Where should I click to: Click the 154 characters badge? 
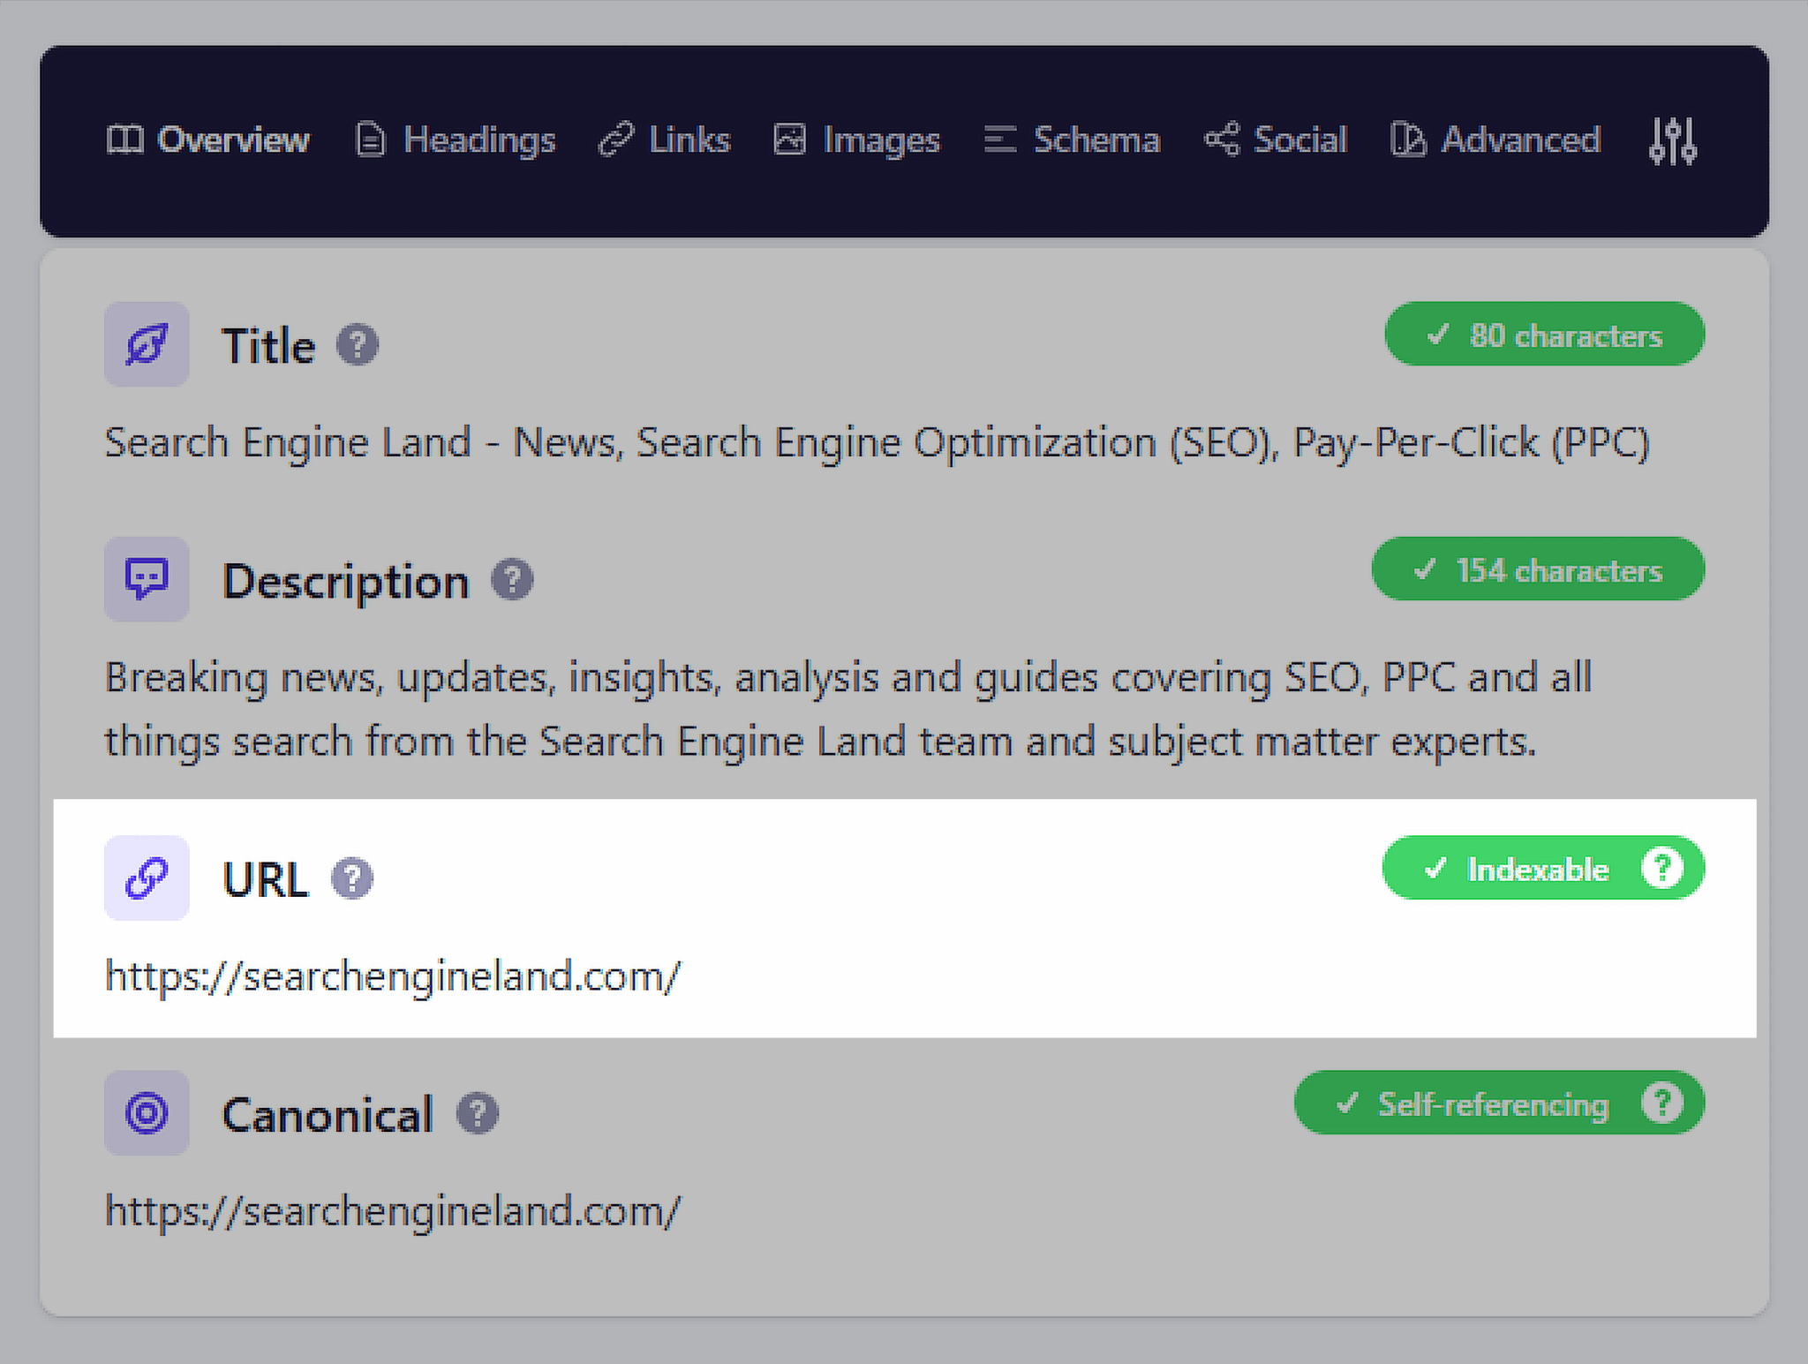point(1538,569)
